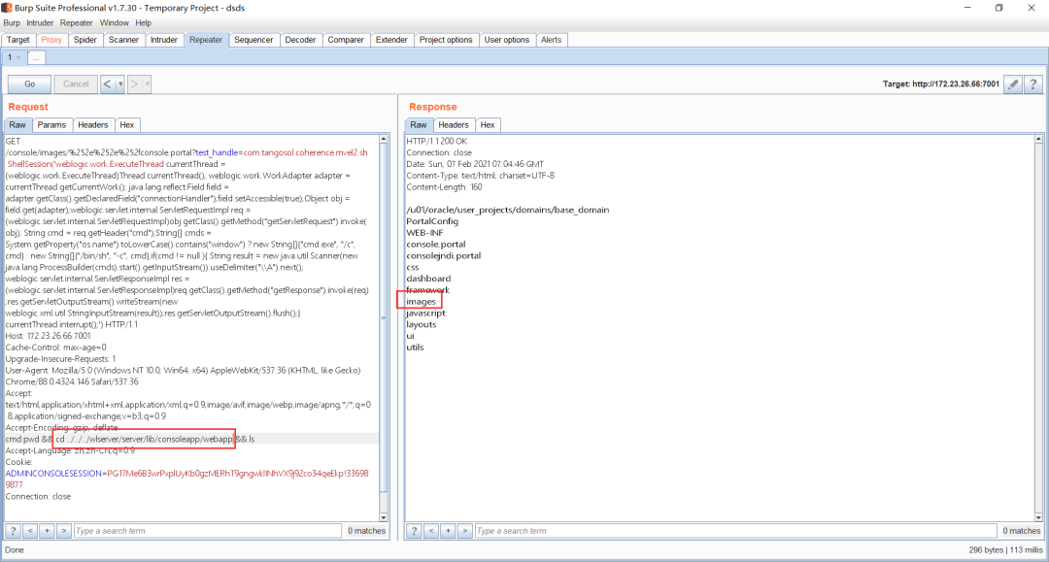Send the request with Go button
This screenshot has width=1049, height=562.
[29, 84]
